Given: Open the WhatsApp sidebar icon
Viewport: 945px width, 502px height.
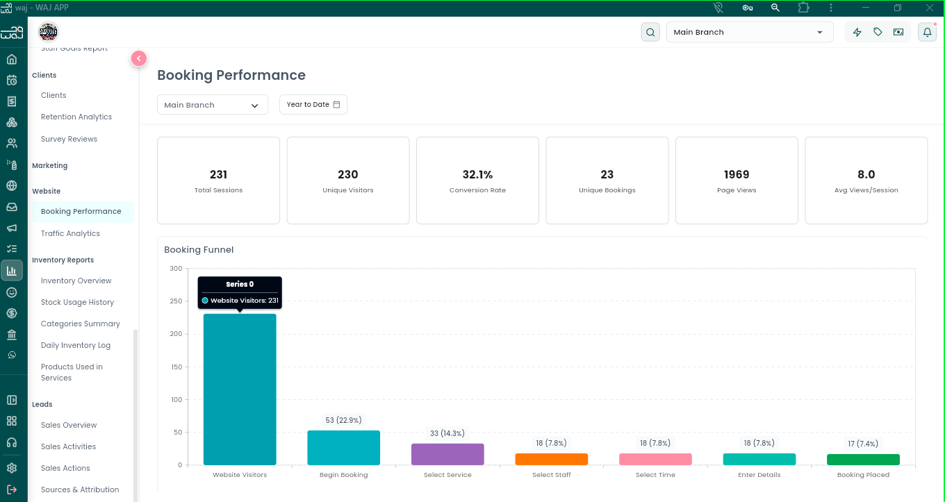Looking at the screenshot, I should (x=11, y=355).
